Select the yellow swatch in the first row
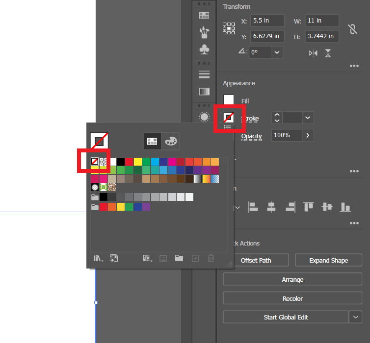The width and height of the screenshot is (370, 343). [137, 162]
